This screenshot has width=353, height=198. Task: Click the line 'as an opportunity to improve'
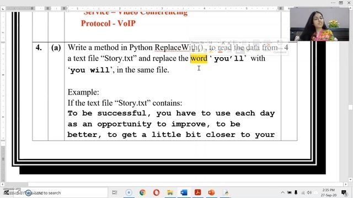pyautogui.click(x=154, y=124)
